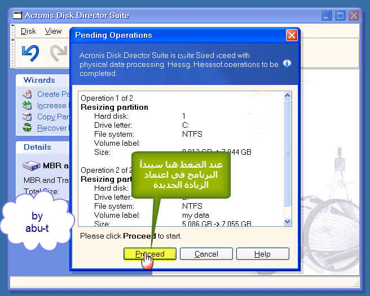Click the "NTFS" value under Operation 1
370x296 pixels.
(x=192, y=134)
